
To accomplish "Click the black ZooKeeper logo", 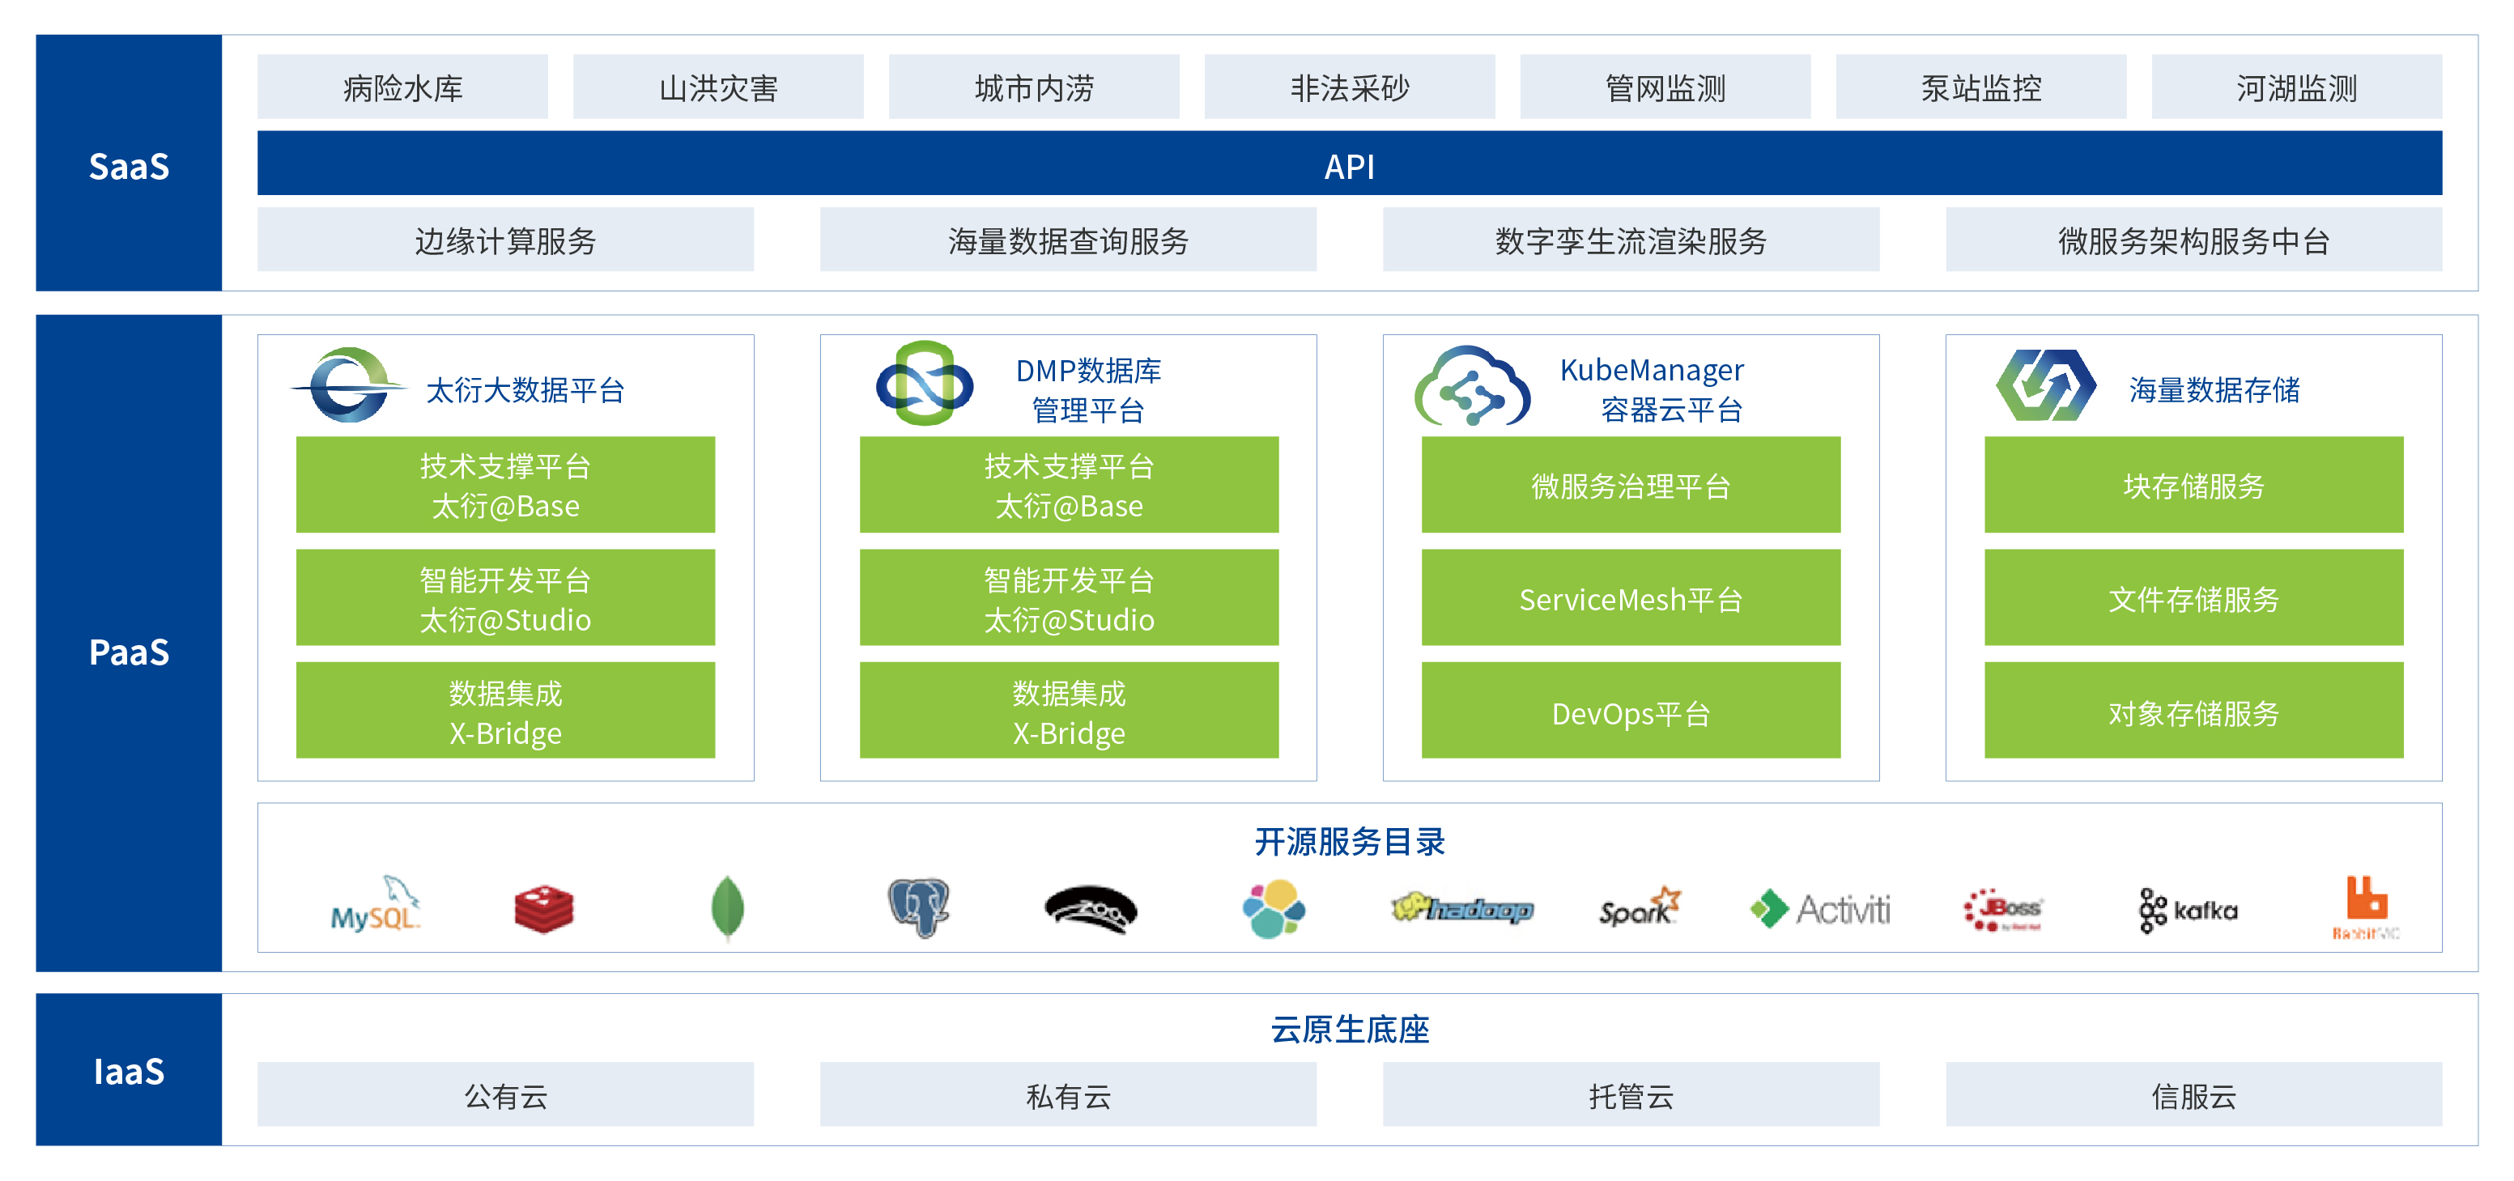I will pos(1090,910).
